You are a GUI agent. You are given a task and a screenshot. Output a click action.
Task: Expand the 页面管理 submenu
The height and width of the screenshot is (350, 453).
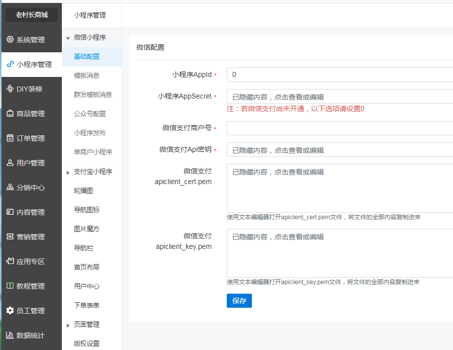pyautogui.click(x=68, y=325)
